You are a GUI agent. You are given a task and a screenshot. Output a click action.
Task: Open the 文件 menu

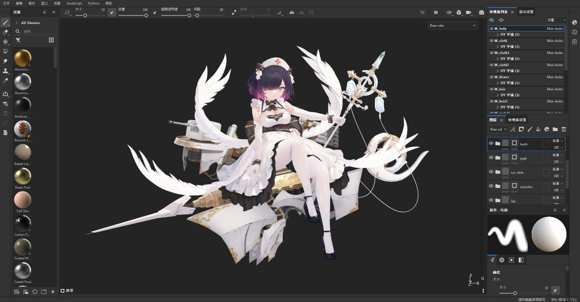[6, 3]
